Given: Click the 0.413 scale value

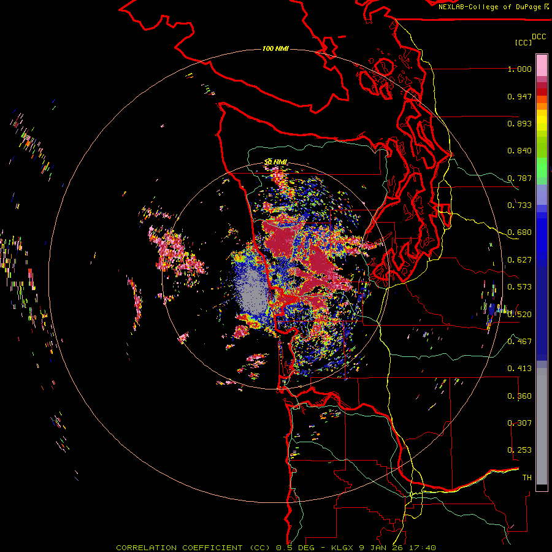Looking at the screenshot, I should click(x=519, y=369).
